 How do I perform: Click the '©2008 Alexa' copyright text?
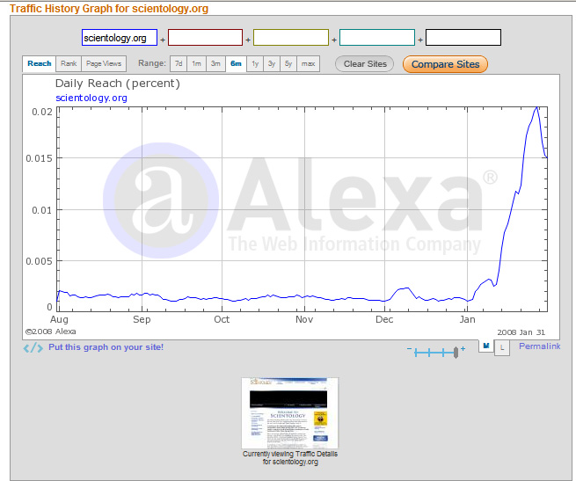point(51,332)
